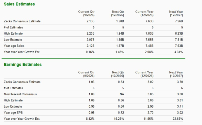The height and width of the screenshot is (125, 202).
Task: Click year ago sales value 7.48B
Action: click(149, 46)
